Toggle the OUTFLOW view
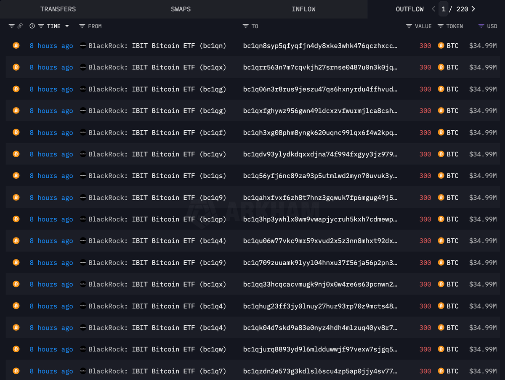Viewport: 505px width, 380px height. coord(409,9)
